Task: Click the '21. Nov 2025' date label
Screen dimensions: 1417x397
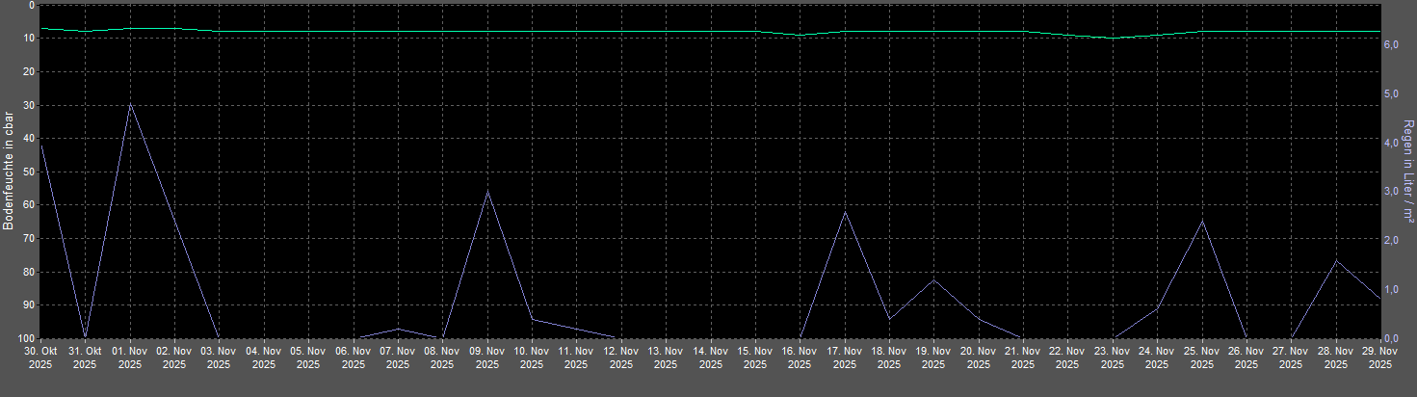Action: pyautogui.click(x=1023, y=357)
